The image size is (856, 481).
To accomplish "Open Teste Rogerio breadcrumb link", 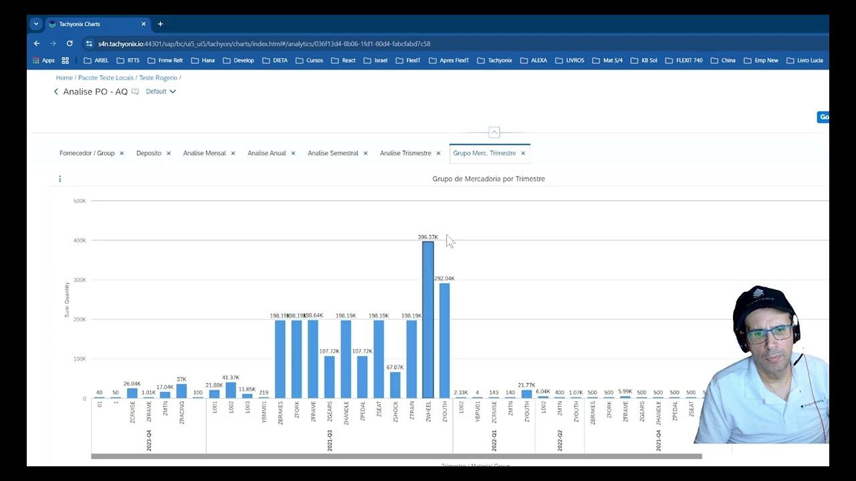I will (x=158, y=77).
